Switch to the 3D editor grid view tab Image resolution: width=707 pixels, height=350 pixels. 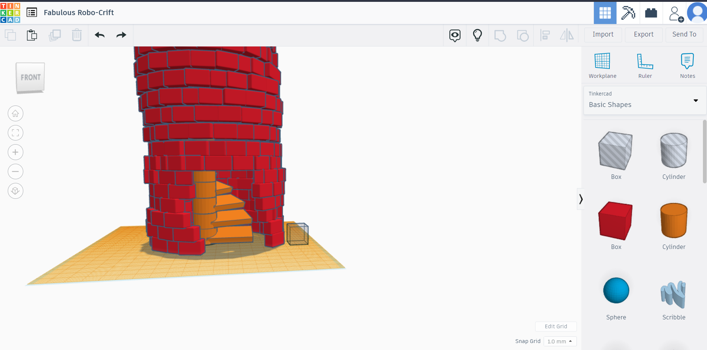tap(605, 13)
